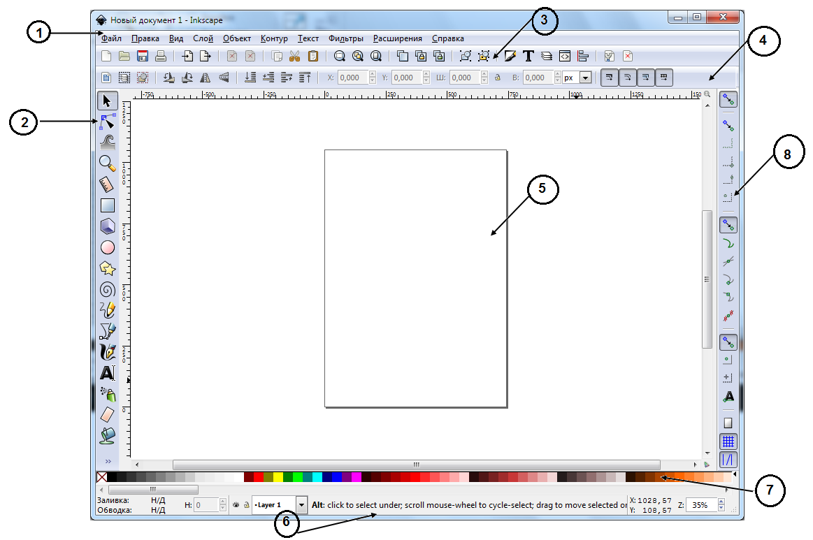Image resolution: width=813 pixels, height=540 pixels.
Task: Expand the Layer 1 dropdown
Action: click(302, 504)
